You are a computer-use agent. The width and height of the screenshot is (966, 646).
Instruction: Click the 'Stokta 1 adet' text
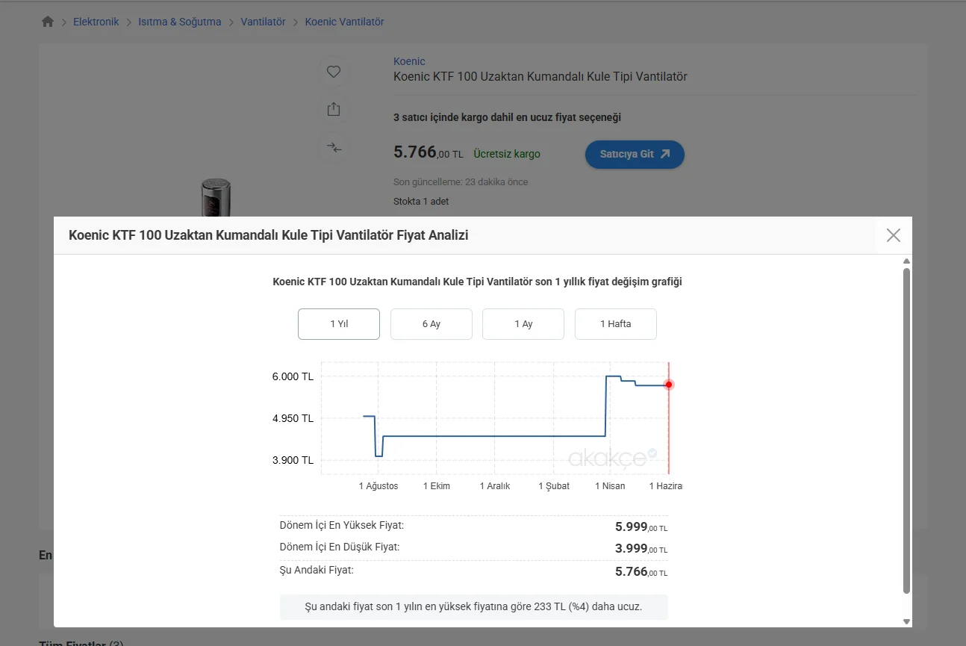[x=421, y=201]
